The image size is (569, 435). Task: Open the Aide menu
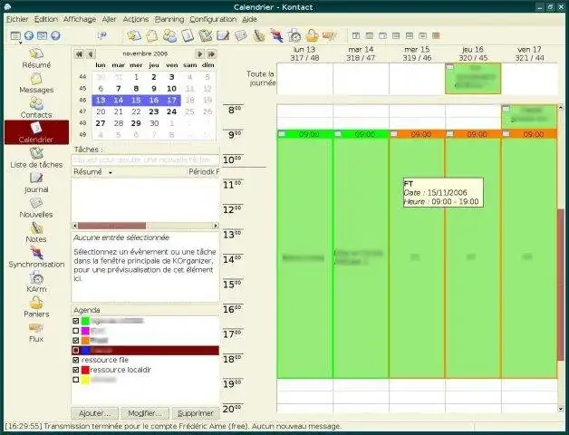pos(249,19)
